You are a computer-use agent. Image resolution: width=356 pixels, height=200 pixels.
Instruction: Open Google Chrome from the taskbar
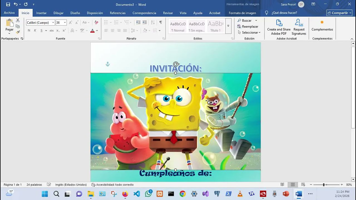tap(182, 194)
